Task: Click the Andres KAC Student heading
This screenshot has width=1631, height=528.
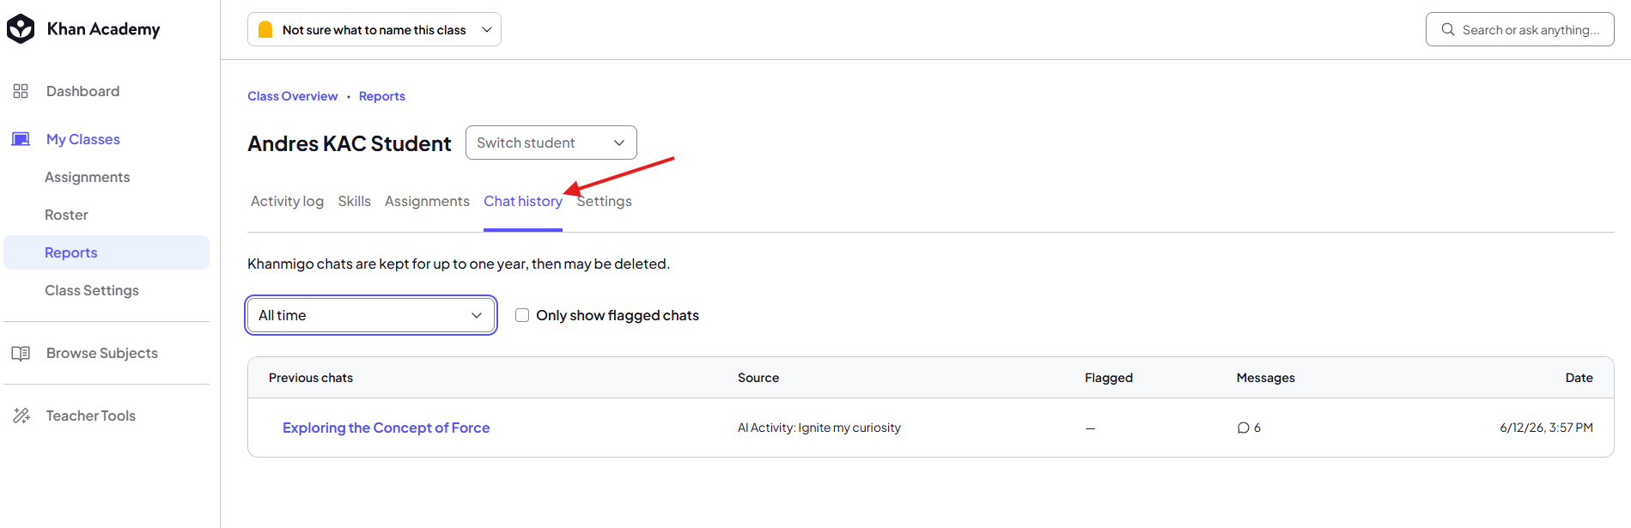Action: pyautogui.click(x=350, y=143)
